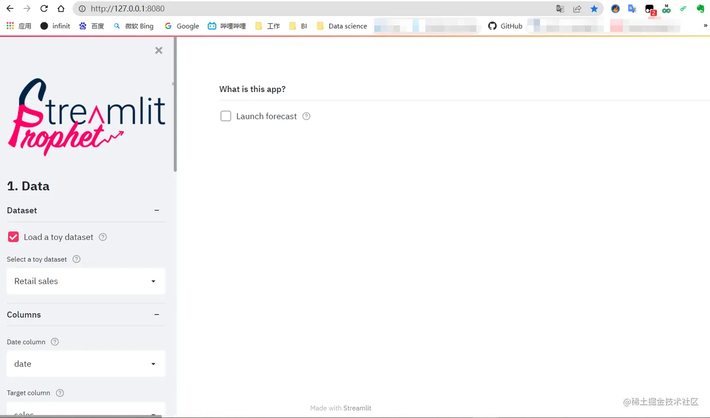
Task: Open the translate page icon in address bar
Action: tap(560, 8)
